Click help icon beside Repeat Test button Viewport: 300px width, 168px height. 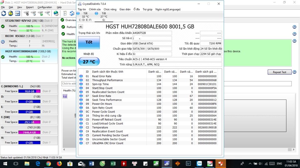[x=294, y=72]
